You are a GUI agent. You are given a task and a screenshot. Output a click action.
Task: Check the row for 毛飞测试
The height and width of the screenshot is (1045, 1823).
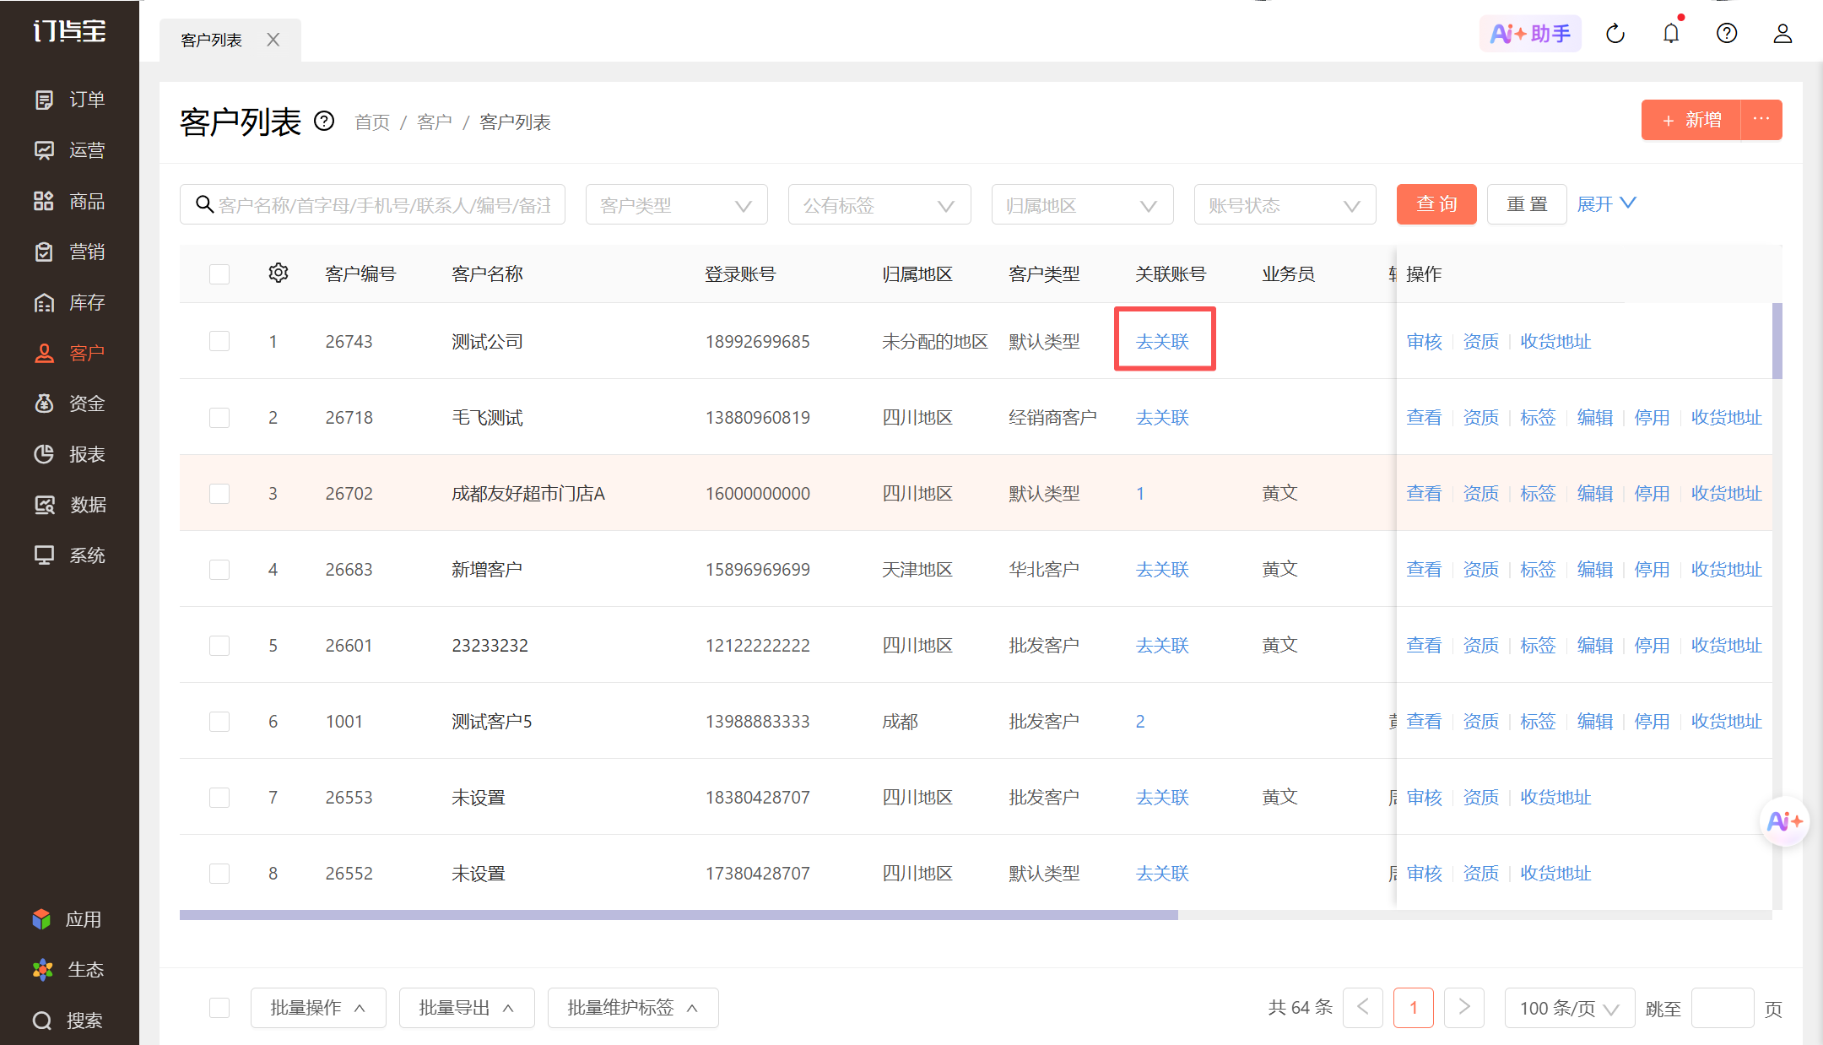(219, 417)
